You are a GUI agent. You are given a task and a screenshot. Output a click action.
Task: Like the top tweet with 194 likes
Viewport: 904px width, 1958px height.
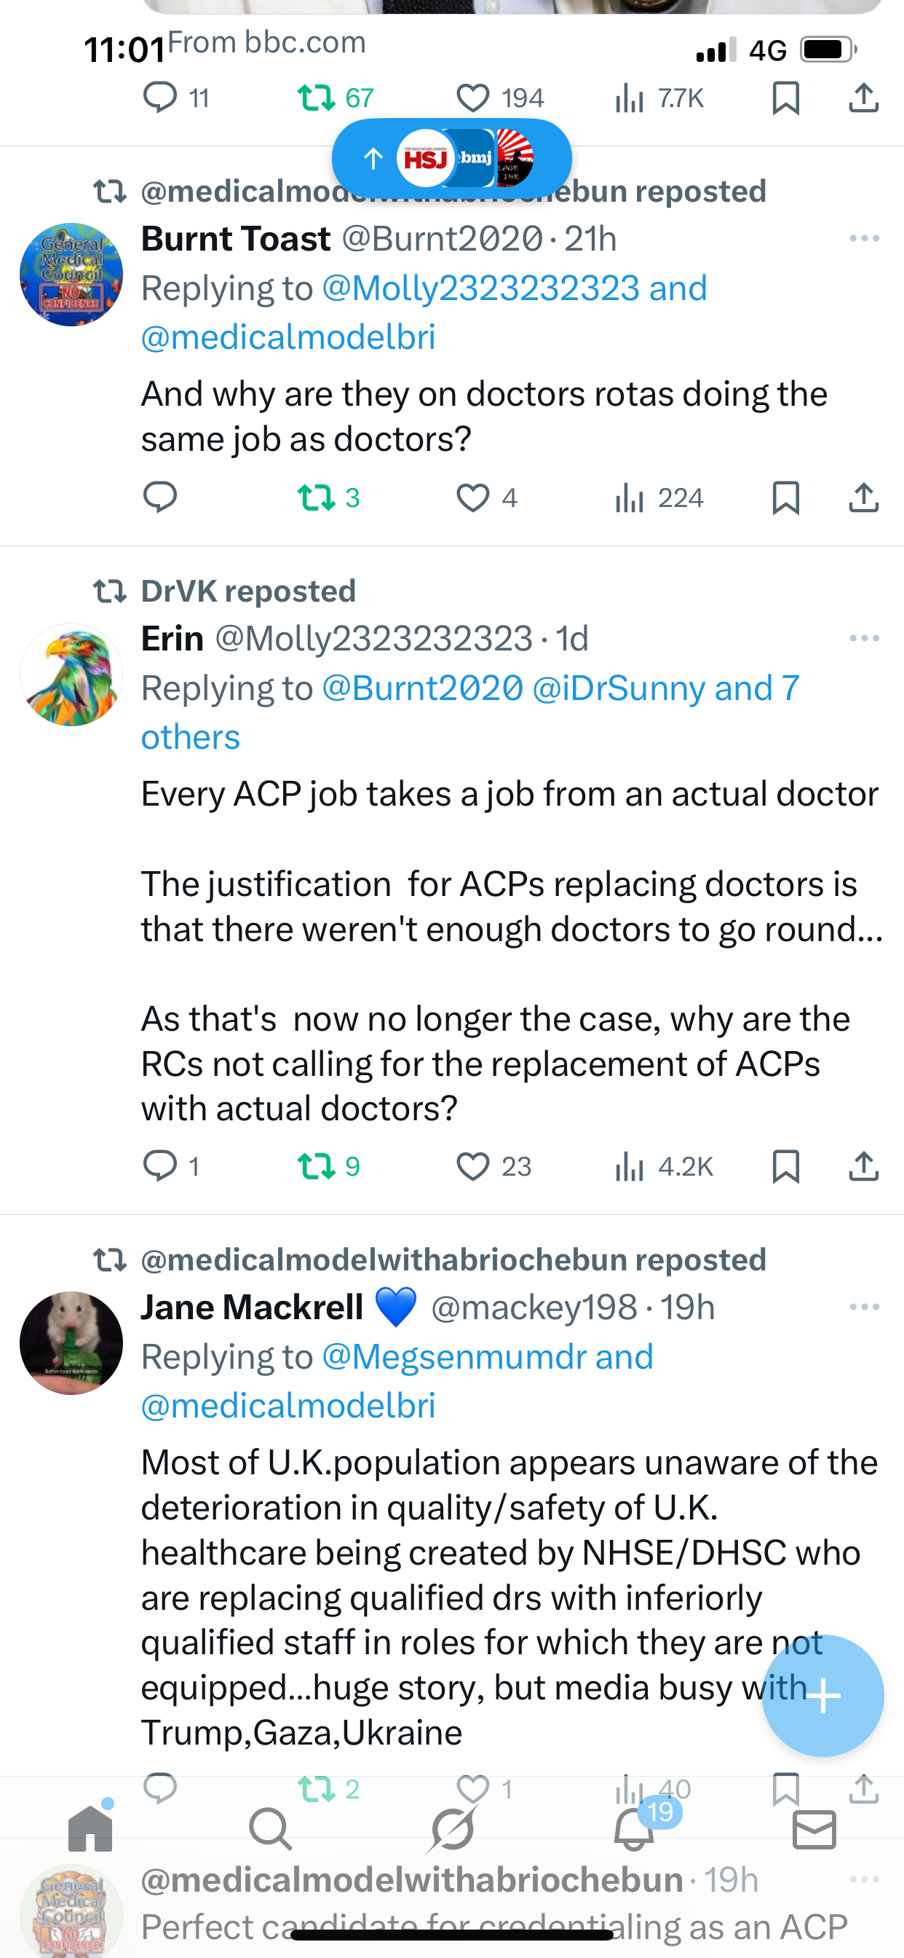click(x=472, y=98)
